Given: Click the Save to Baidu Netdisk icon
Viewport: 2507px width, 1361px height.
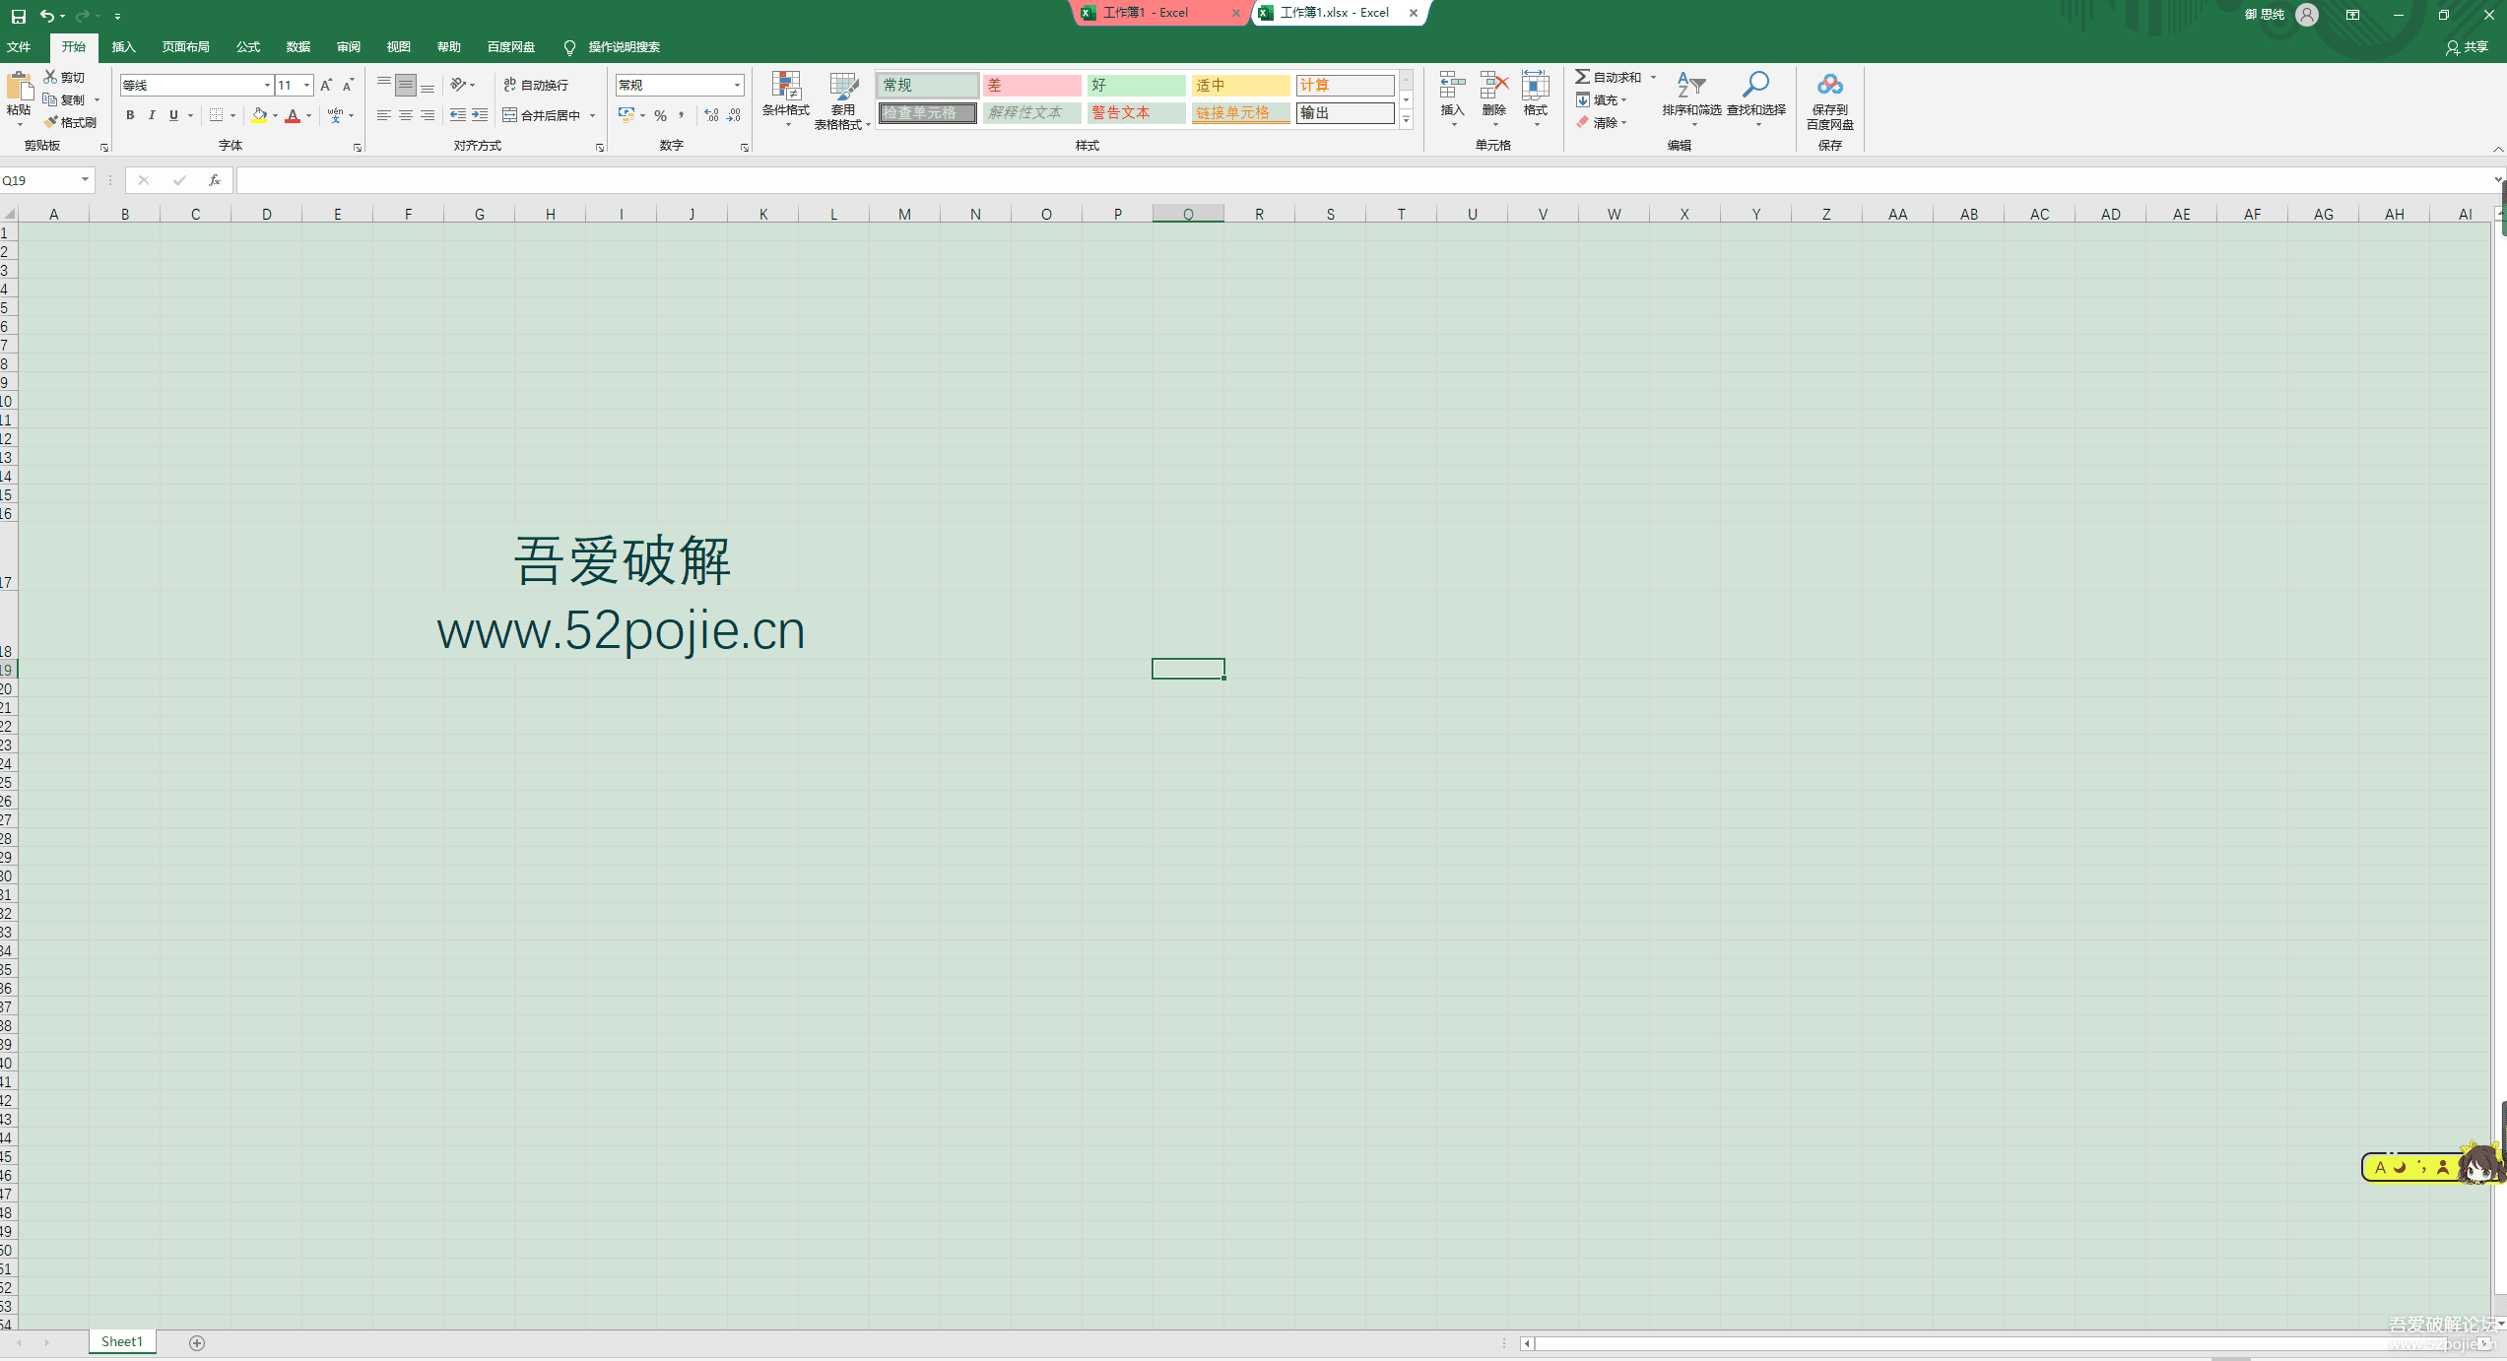Looking at the screenshot, I should pos(1829,86).
